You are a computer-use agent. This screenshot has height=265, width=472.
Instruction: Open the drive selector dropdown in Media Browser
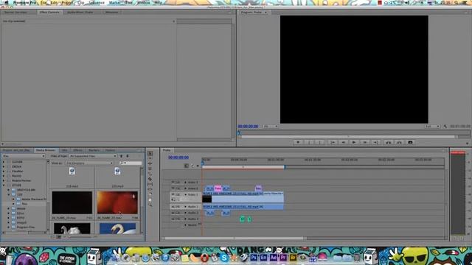[x=24, y=156]
